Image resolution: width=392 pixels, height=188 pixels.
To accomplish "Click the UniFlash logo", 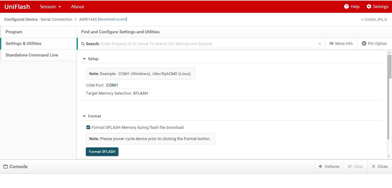I will 17,6.
